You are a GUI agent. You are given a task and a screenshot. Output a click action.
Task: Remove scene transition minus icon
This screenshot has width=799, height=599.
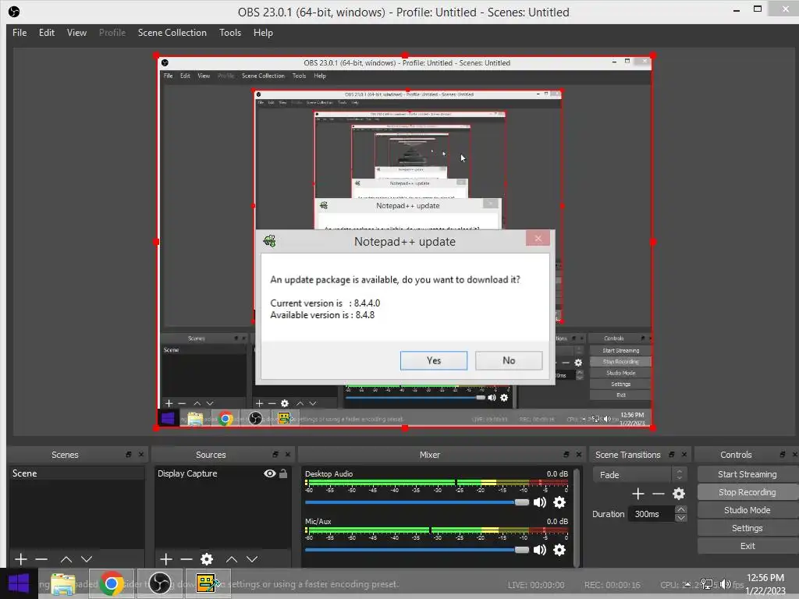coord(659,494)
